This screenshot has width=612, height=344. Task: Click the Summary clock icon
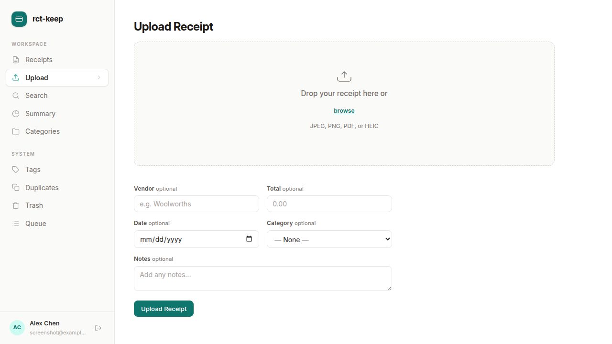15,114
